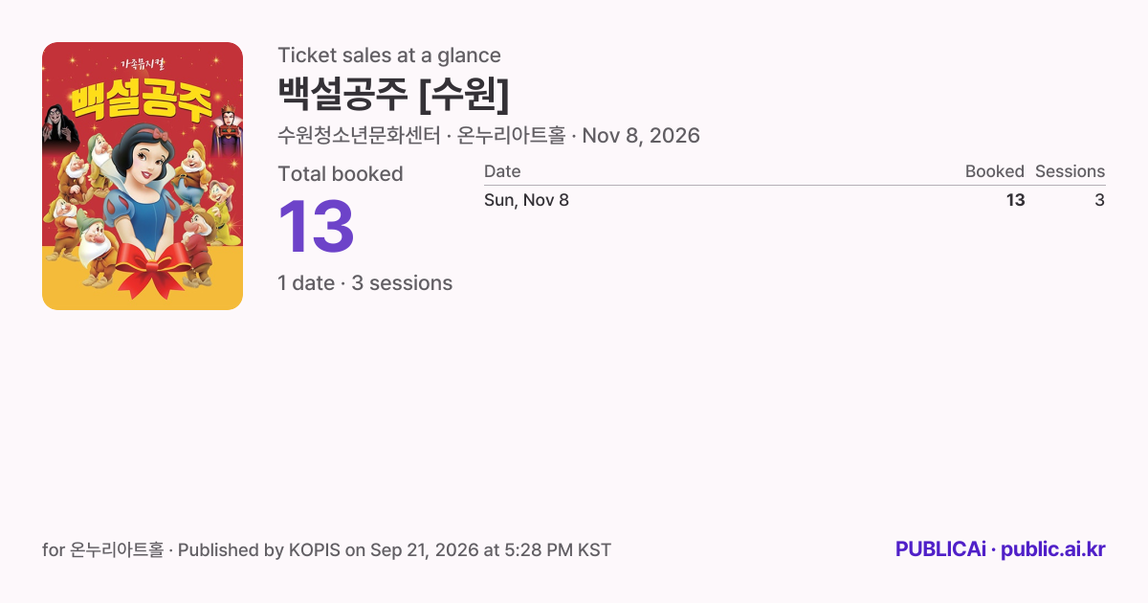Click the Sessions column header

[x=1070, y=171]
